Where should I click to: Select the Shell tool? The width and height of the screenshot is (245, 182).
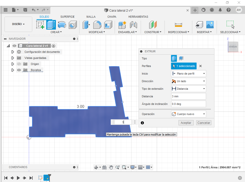(x=108, y=25)
